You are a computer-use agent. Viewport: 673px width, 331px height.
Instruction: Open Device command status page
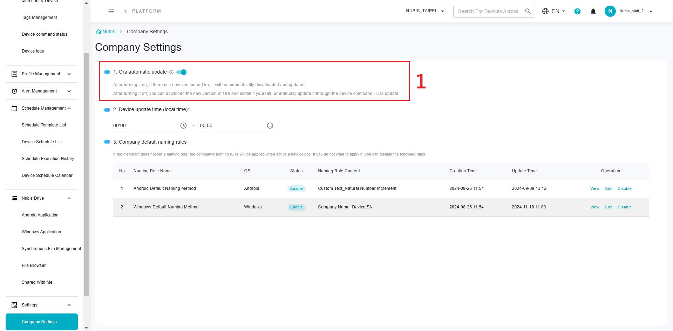point(45,34)
